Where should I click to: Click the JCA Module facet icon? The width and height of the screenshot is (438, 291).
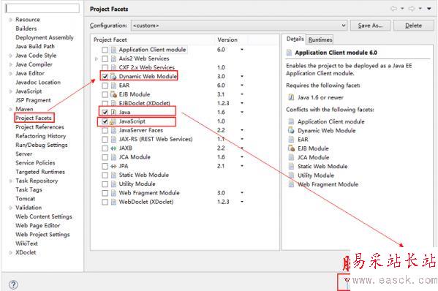113,157
